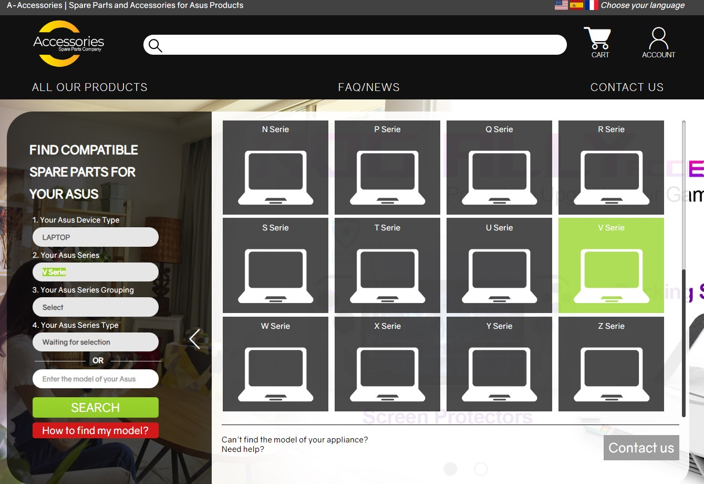
Task: Select the W Serie laptop tile
Action: click(x=275, y=364)
